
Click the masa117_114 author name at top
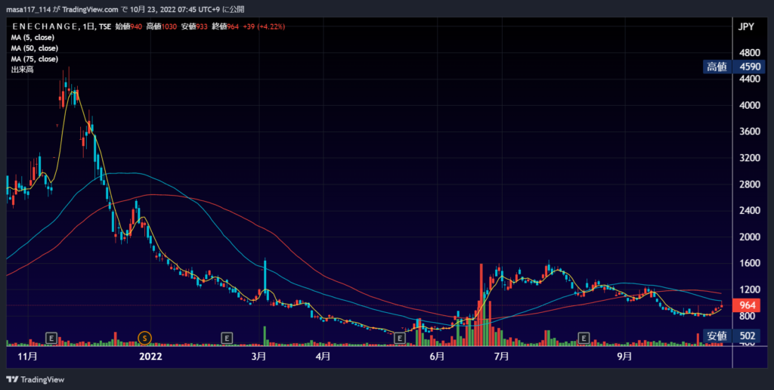click(28, 9)
